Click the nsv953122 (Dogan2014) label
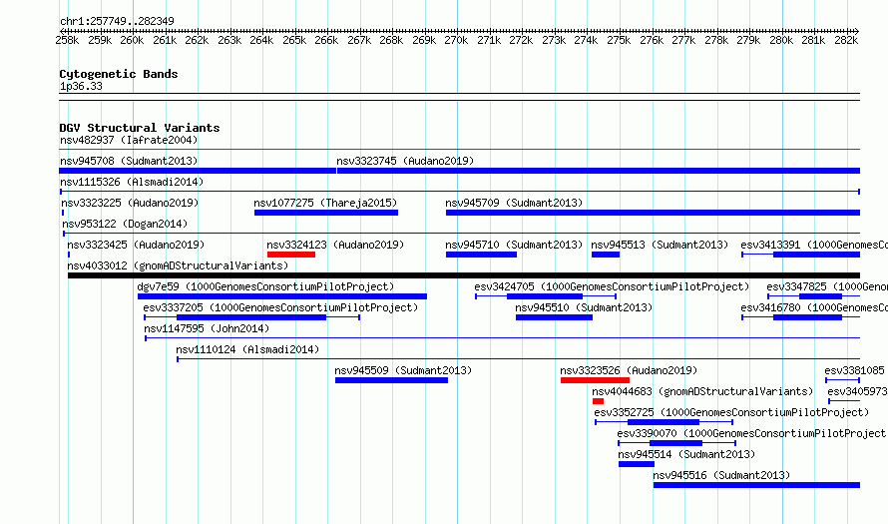 [125, 224]
